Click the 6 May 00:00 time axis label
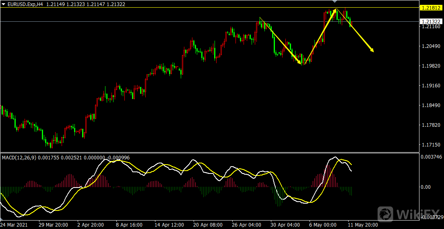This screenshot has width=444, height=229. 321,225
